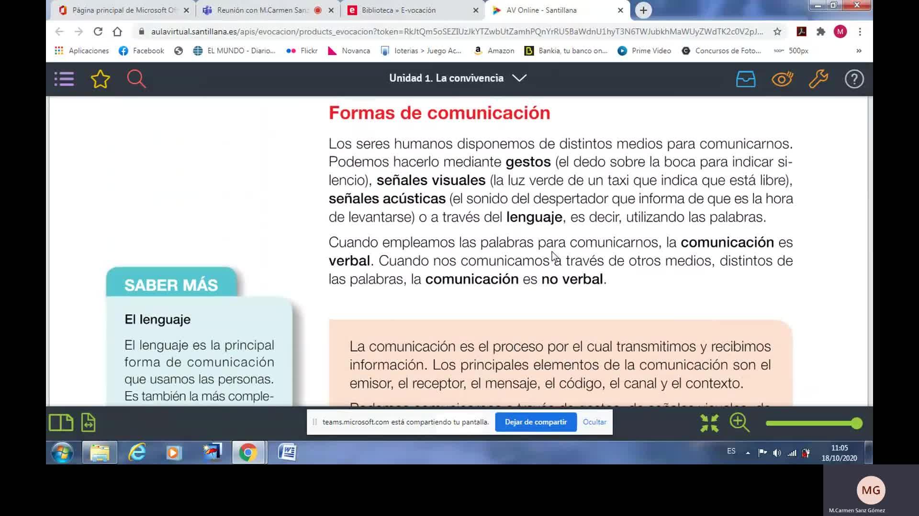Screen dimensions: 919x516
Task: Click the Dejar de compartir button
Action: [x=536, y=422]
